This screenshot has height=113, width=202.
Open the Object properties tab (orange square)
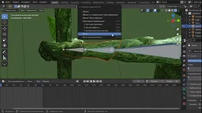pos(184,76)
